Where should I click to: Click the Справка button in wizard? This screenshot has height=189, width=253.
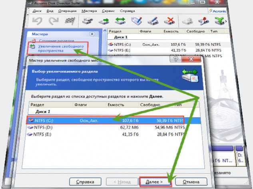(85, 182)
